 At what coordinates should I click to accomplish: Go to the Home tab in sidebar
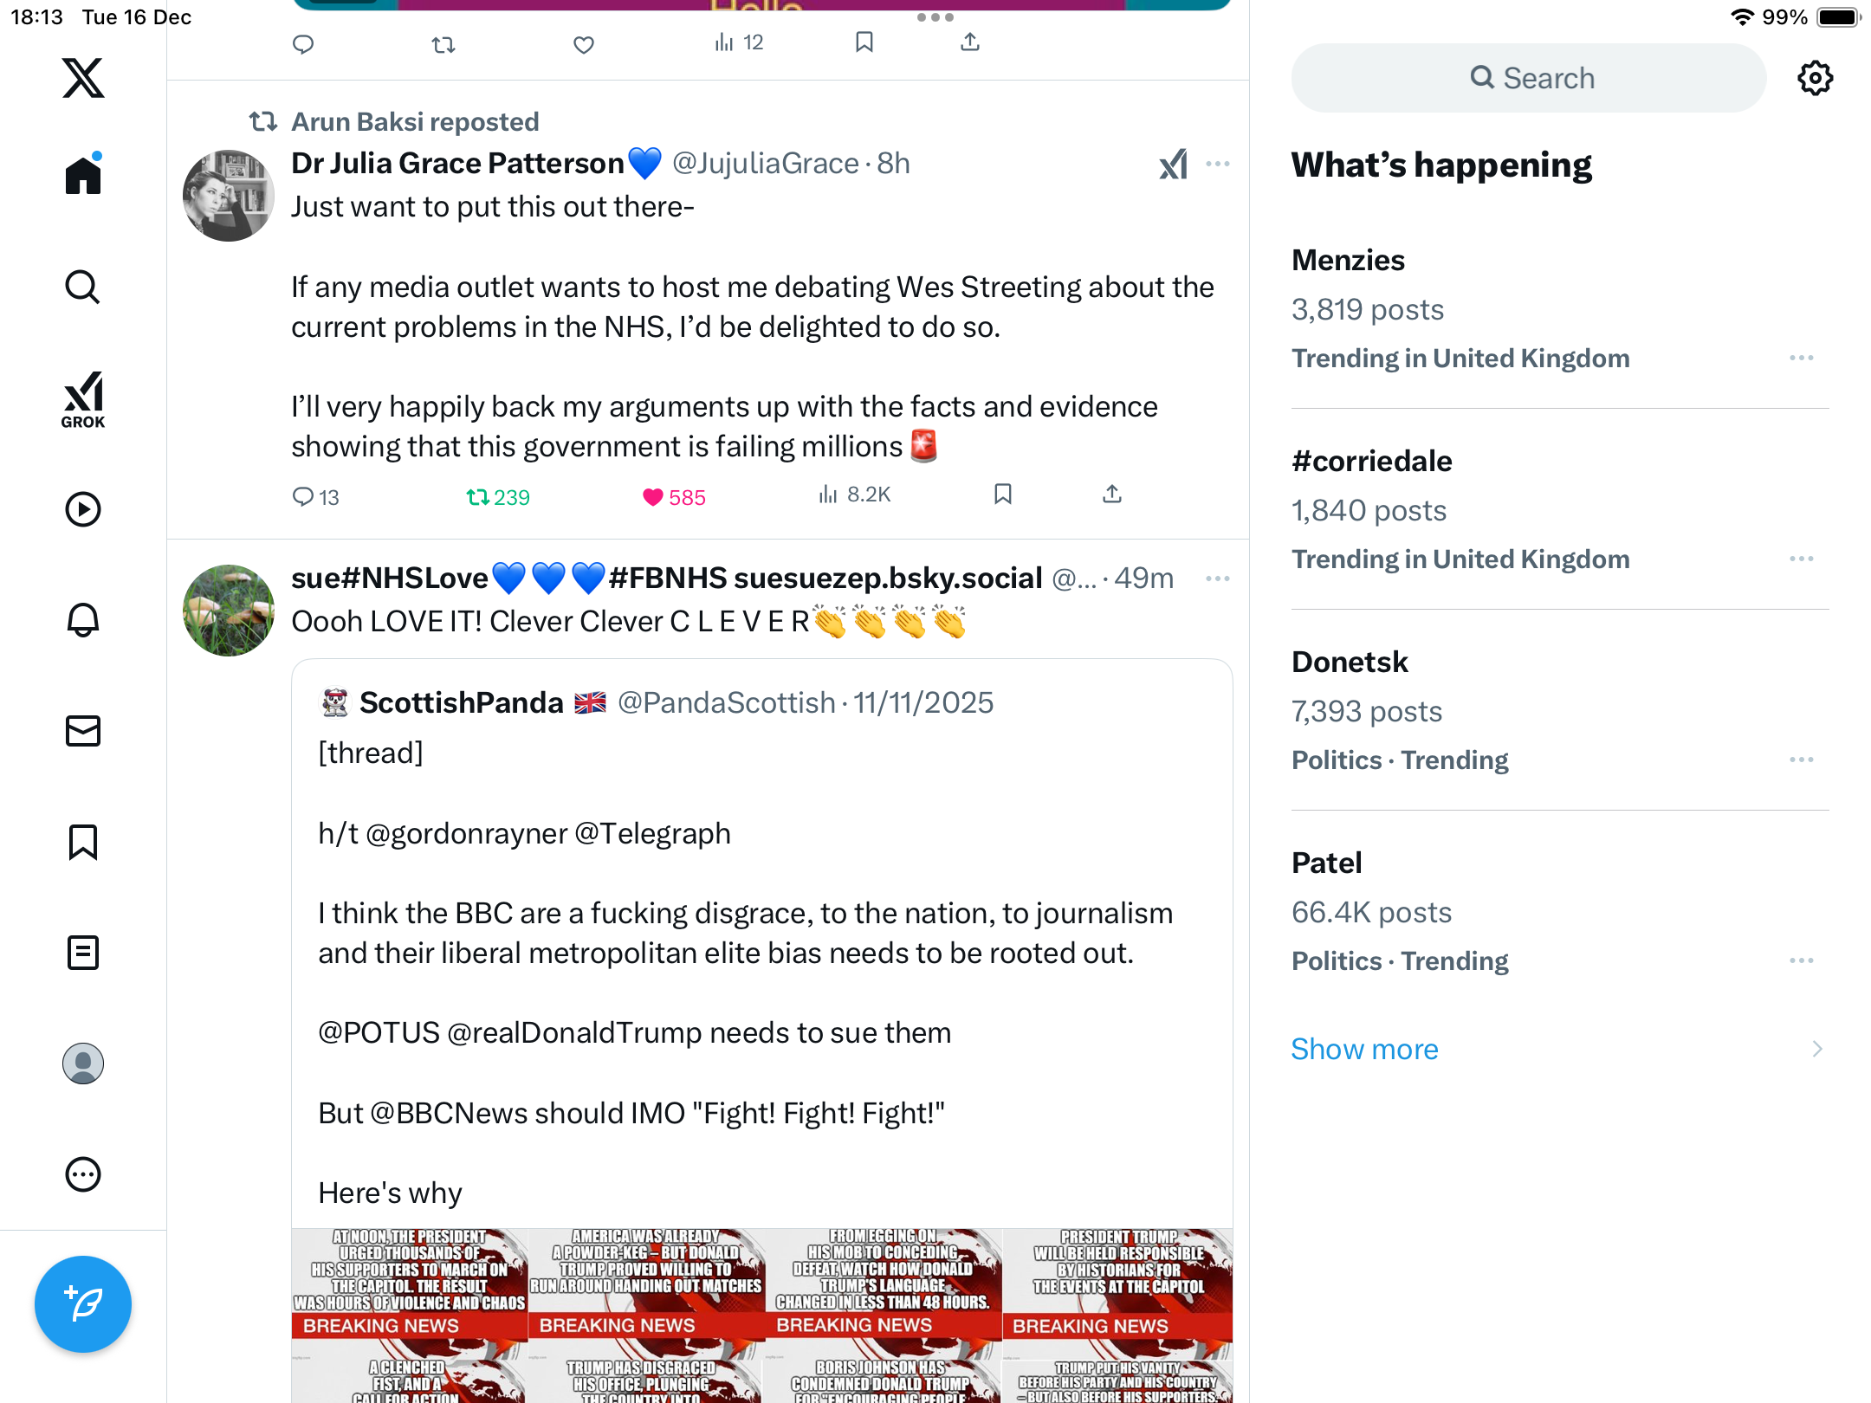(83, 174)
